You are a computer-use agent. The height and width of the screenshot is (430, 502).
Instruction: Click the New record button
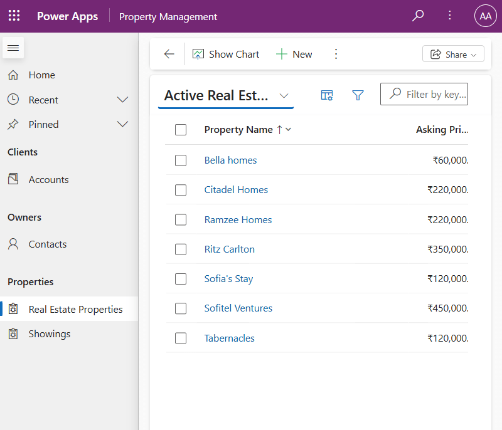click(x=294, y=54)
